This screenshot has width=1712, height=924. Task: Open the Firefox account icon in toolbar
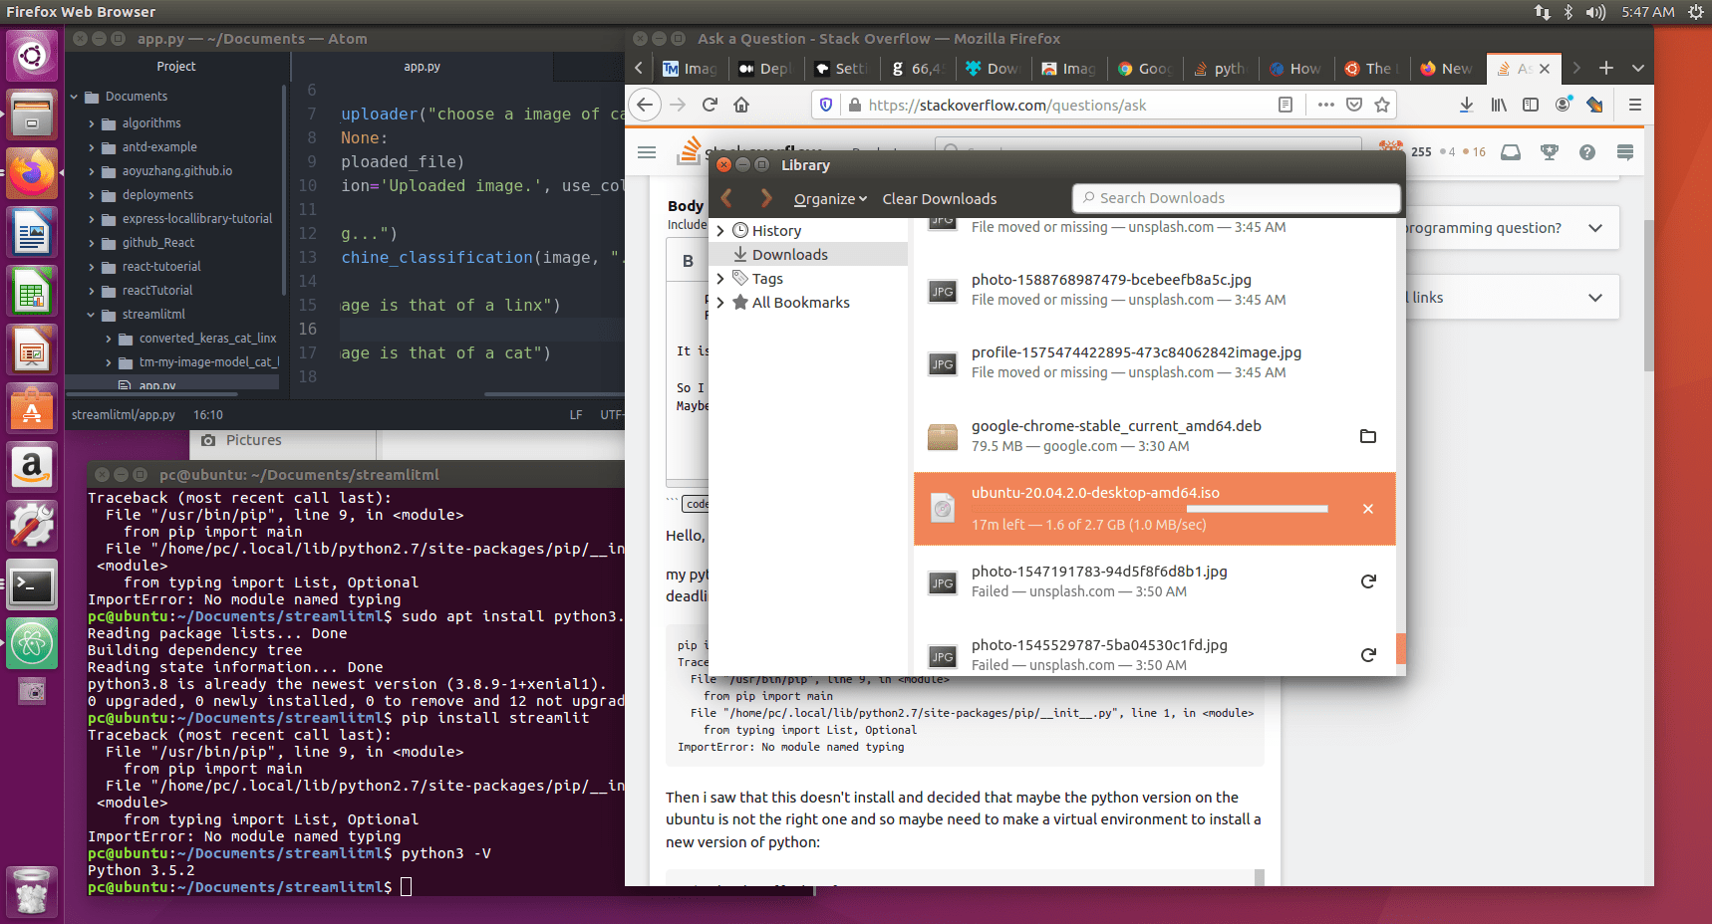pyautogui.click(x=1563, y=105)
